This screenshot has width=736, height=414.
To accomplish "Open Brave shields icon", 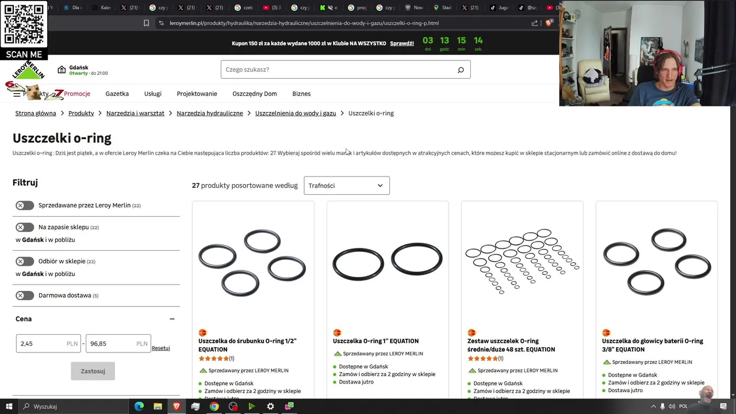I will [x=549, y=23].
